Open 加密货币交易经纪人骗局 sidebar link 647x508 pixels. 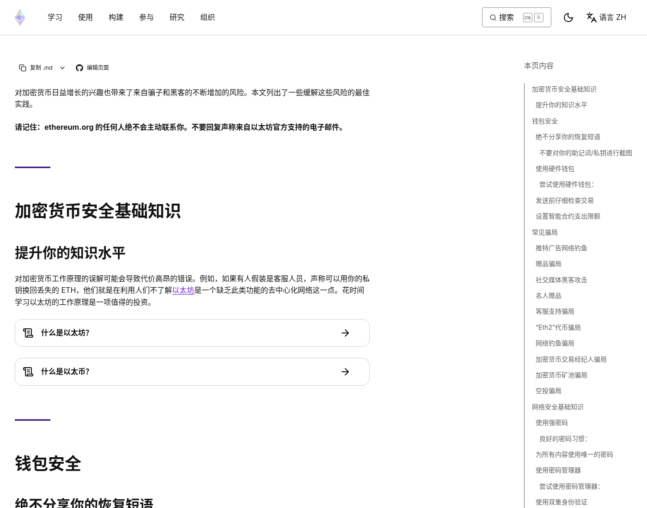click(x=571, y=360)
